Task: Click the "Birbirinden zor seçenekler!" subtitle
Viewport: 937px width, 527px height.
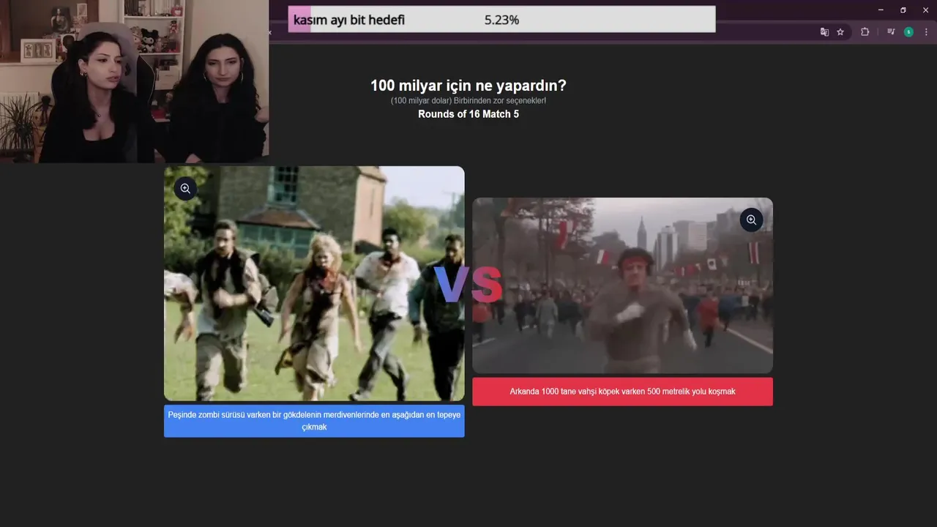Action: click(x=499, y=100)
